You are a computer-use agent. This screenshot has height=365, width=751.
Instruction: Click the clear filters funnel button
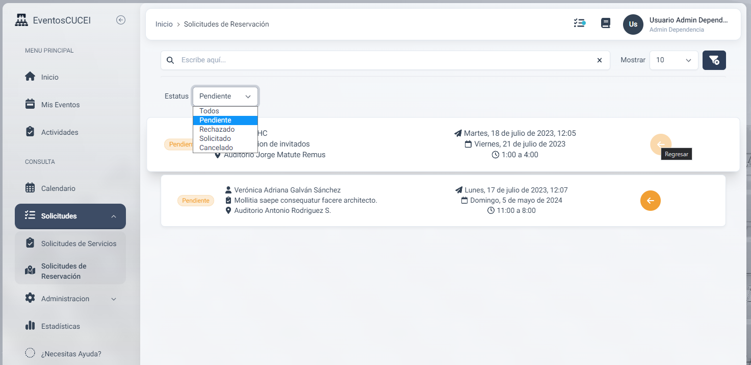714,60
